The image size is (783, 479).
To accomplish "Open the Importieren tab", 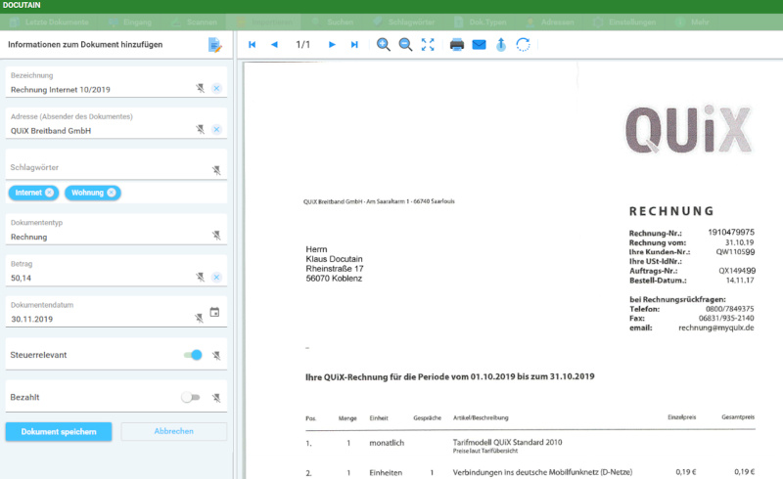I will tap(263, 22).
